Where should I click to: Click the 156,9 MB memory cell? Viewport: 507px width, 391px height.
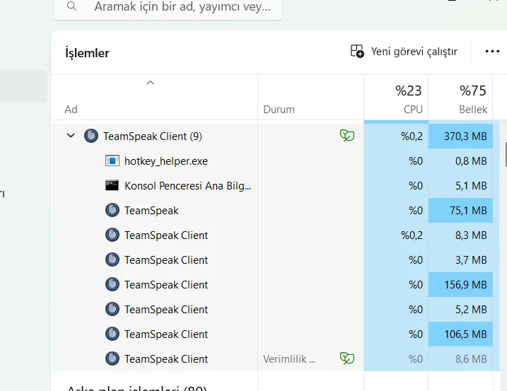coord(461,285)
